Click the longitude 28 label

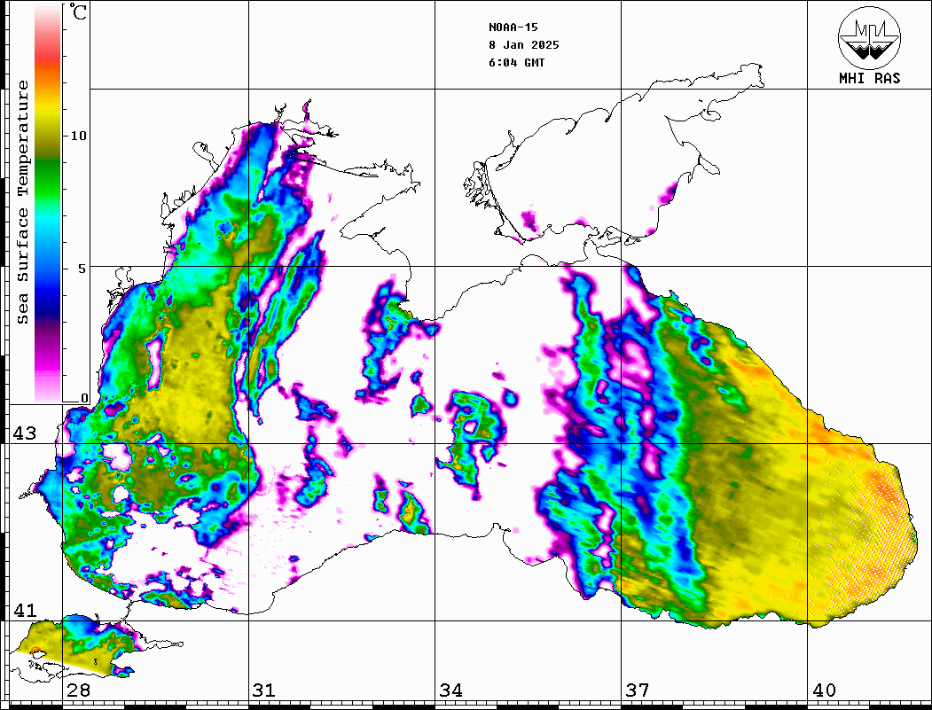(78, 690)
